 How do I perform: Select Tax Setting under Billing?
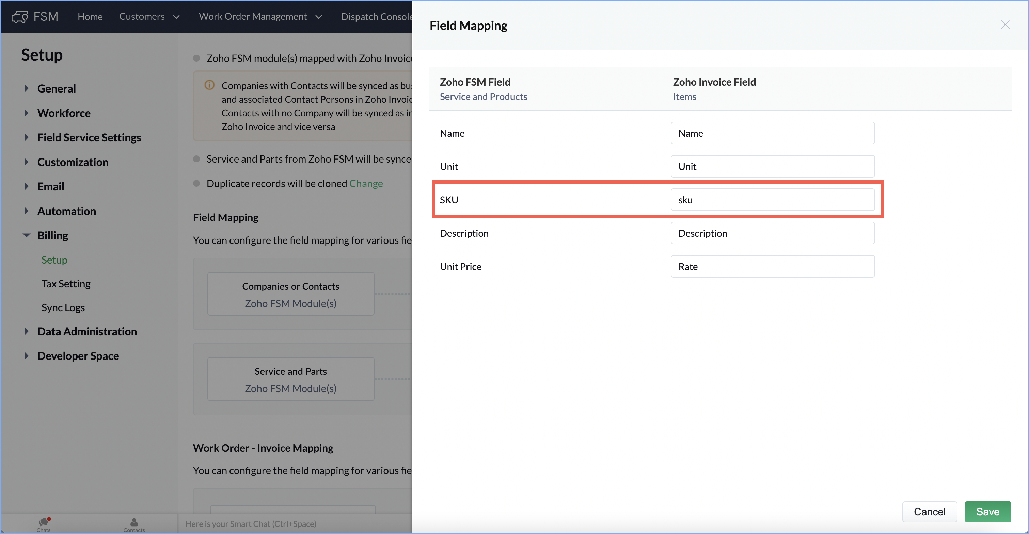(x=66, y=284)
